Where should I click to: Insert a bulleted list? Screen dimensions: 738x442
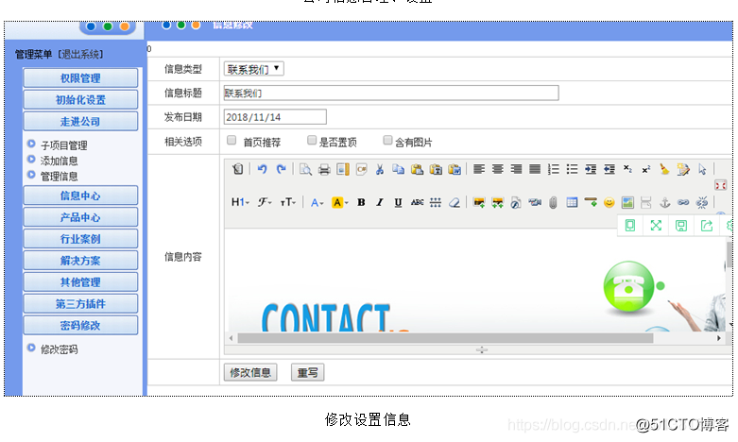coord(572,169)
